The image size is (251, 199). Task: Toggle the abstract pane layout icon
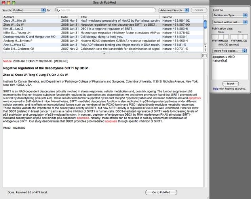[x=204, y=56]
